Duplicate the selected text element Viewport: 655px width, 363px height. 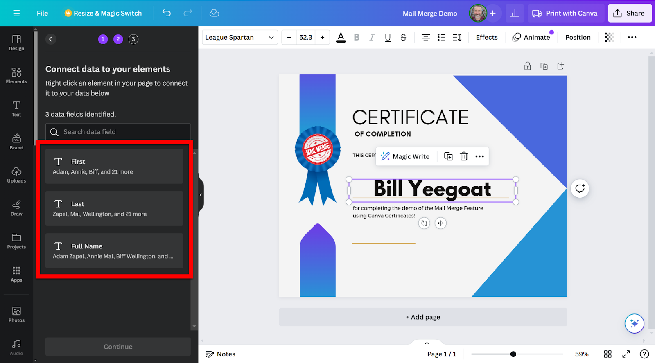click(x=448, y=156)
